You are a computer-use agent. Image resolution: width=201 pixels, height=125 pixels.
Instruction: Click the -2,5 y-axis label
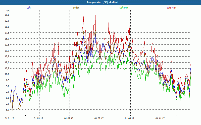(7, 104)
